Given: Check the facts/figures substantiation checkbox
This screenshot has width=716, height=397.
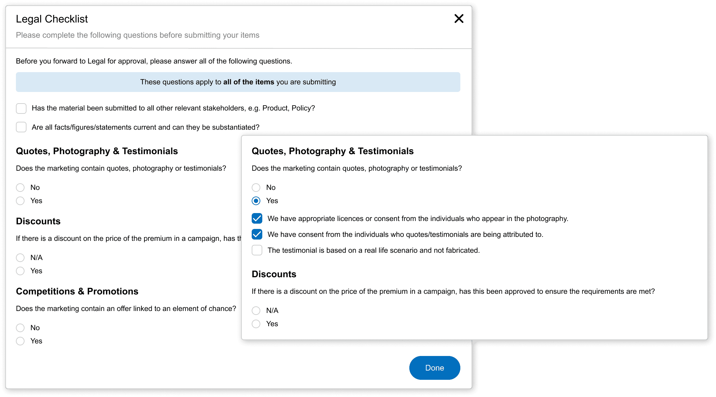Looking at the screenshot, I should [x=21, y=127].
